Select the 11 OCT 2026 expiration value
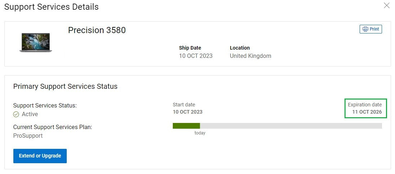 pyautogui.click(x=367, y=112)
